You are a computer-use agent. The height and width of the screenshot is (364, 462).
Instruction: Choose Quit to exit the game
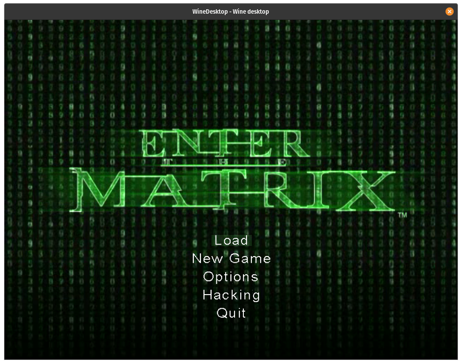231,313
